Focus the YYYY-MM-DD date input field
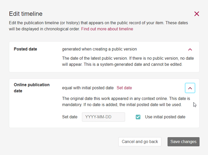The height and width of the screenshot is (155, 208). point(103,117)
